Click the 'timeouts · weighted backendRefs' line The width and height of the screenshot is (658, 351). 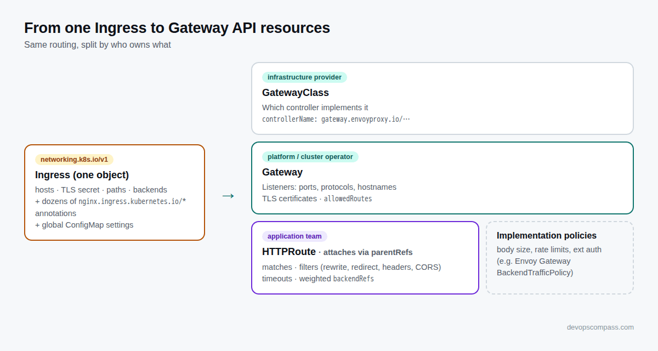(318, 279)
